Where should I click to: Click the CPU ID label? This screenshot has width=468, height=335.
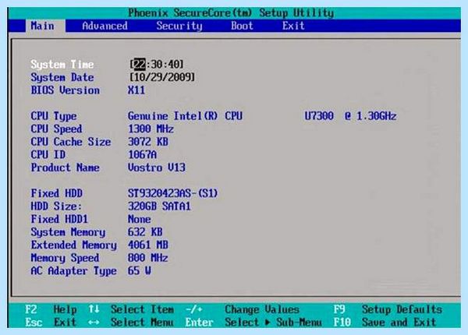(48, 155)
